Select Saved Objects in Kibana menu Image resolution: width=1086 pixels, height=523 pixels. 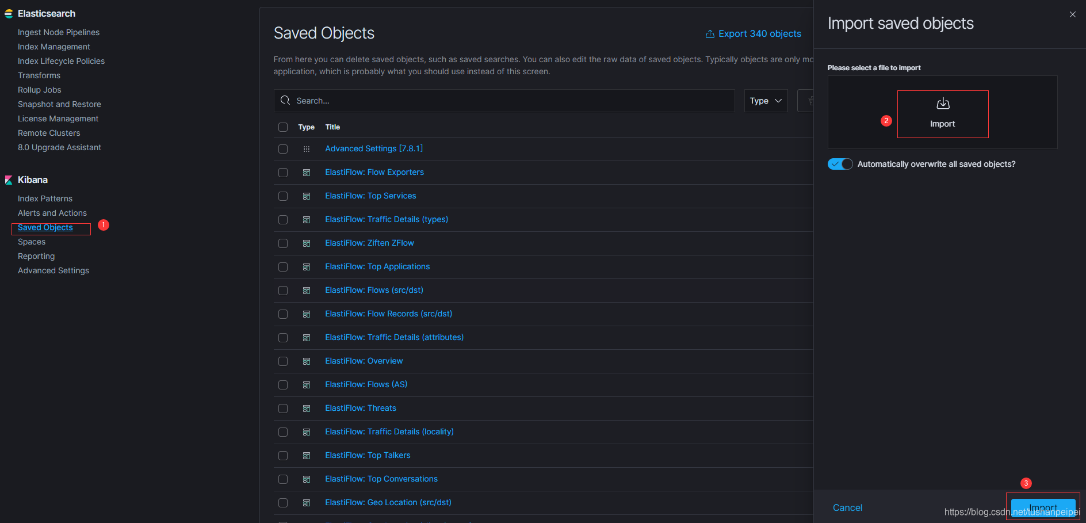[45, 227]
